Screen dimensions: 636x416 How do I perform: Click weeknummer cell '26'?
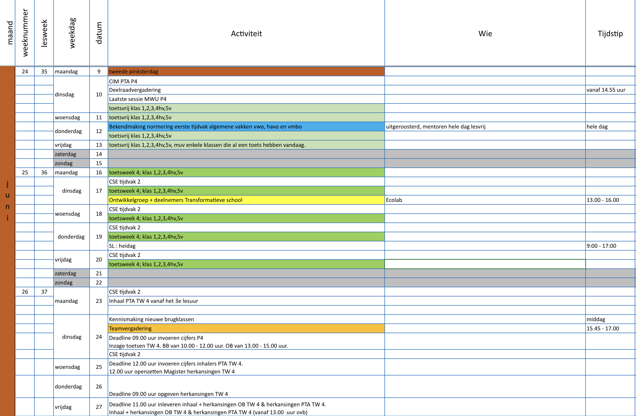point(25,292)
